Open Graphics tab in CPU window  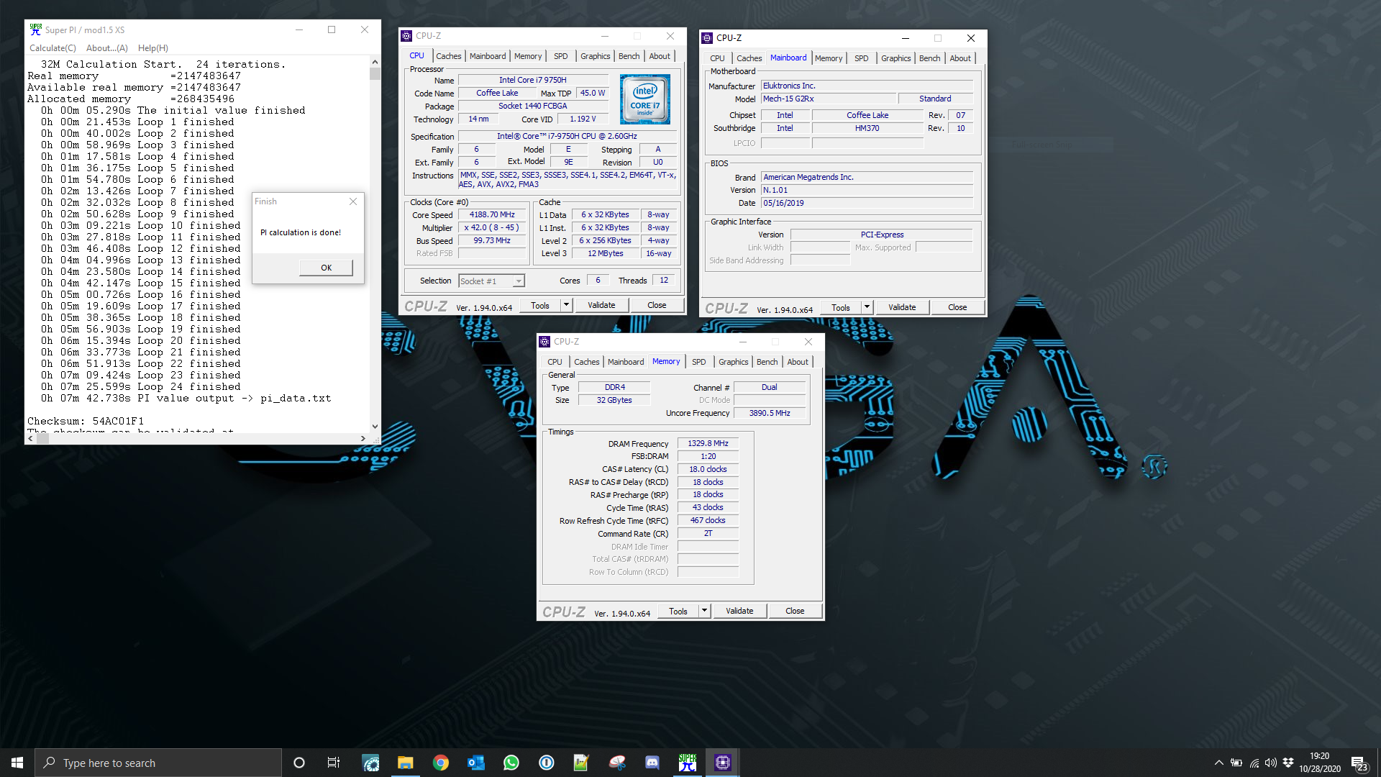click(x=596, y=56)
